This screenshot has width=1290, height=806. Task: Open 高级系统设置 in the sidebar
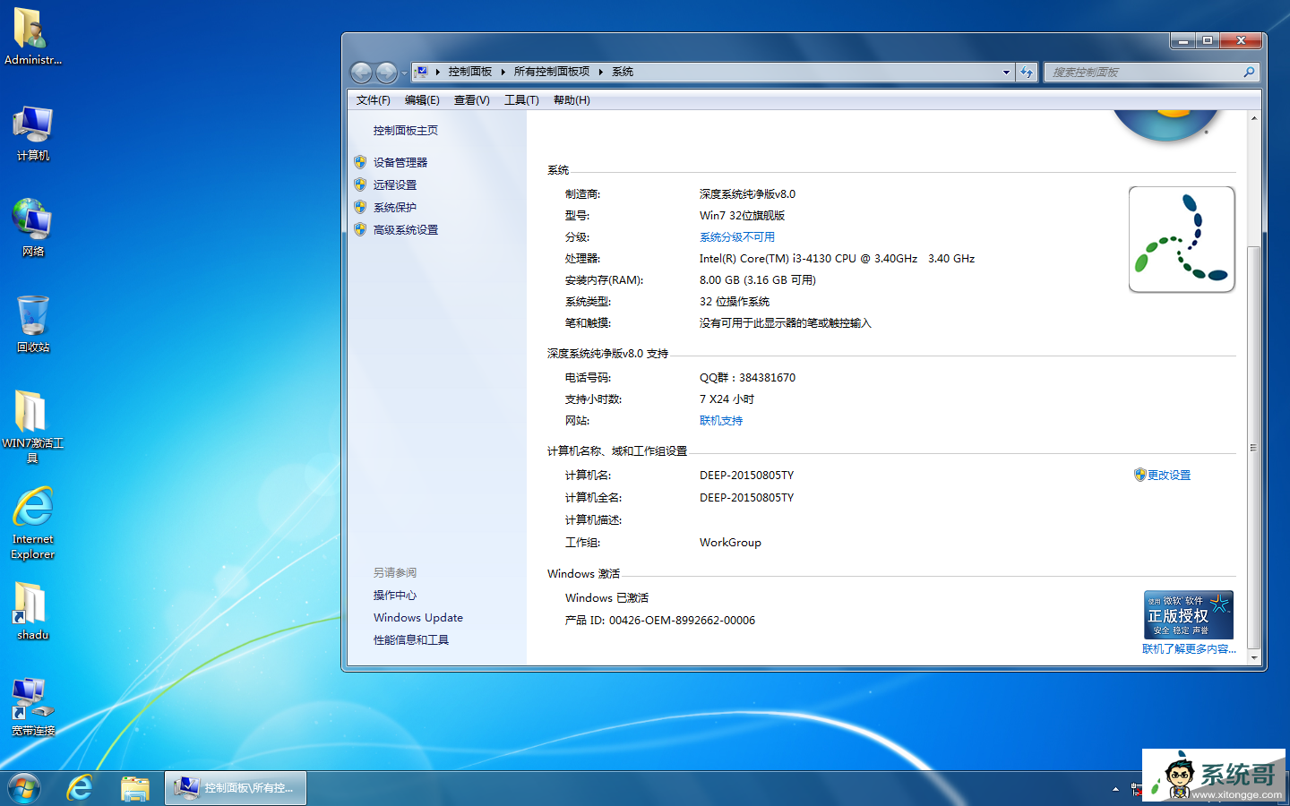pyautogui.click(x=406, y=230)
